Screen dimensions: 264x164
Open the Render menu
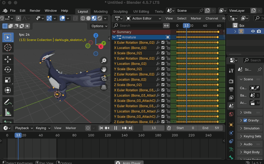[35, 11]
